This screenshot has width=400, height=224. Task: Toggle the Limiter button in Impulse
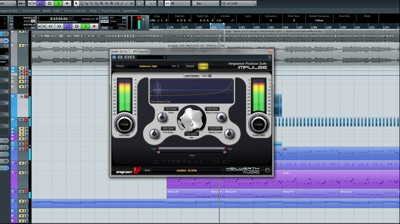(203, 66)
